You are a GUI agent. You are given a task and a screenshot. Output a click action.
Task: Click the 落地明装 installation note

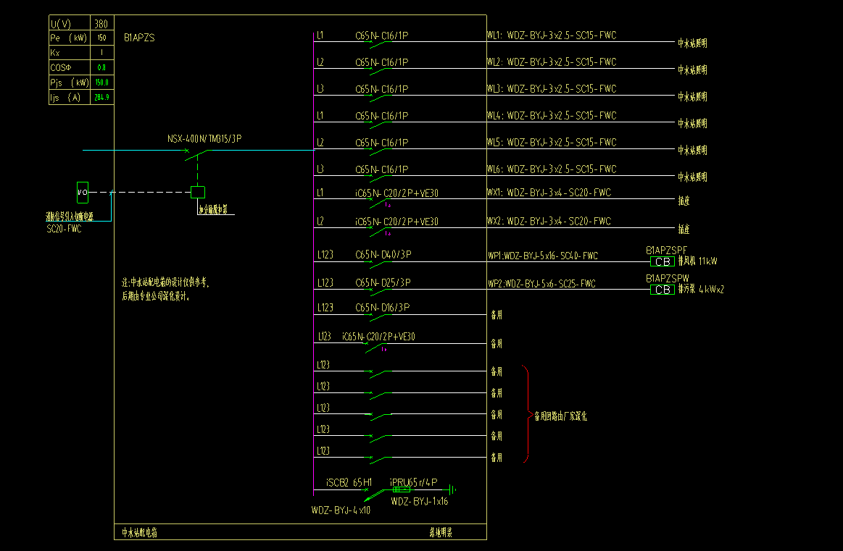(x=441, y=533)
